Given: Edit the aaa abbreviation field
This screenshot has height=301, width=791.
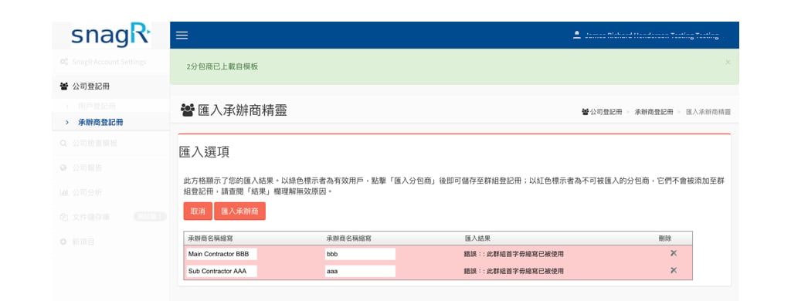Looking at the screenshot, I should tap(360, 271).
